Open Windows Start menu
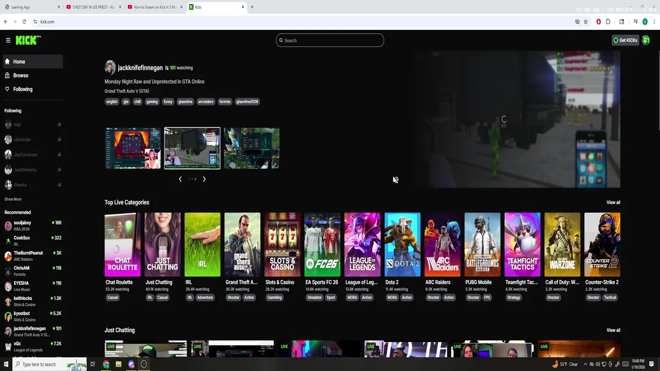The height and width of the screenshot is (371, 660). point(5,364)
